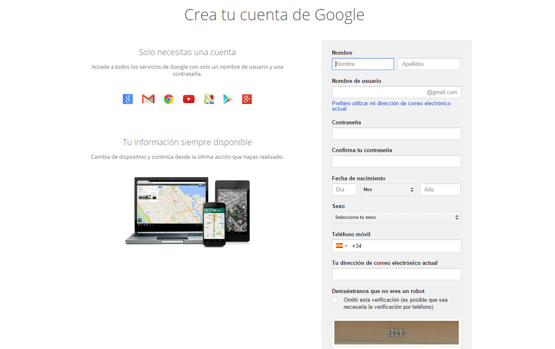
Task: Click the Google Play triangle icon
Action: click(x=228, y=99)
